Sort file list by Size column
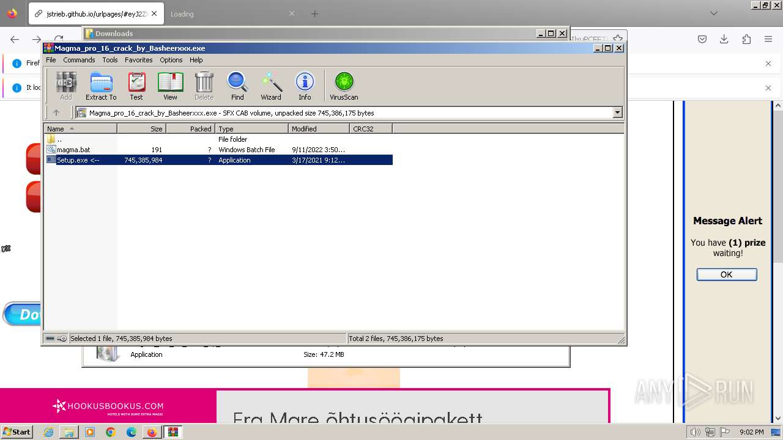The height and width of the screenshot is (440, 783). 141,128
